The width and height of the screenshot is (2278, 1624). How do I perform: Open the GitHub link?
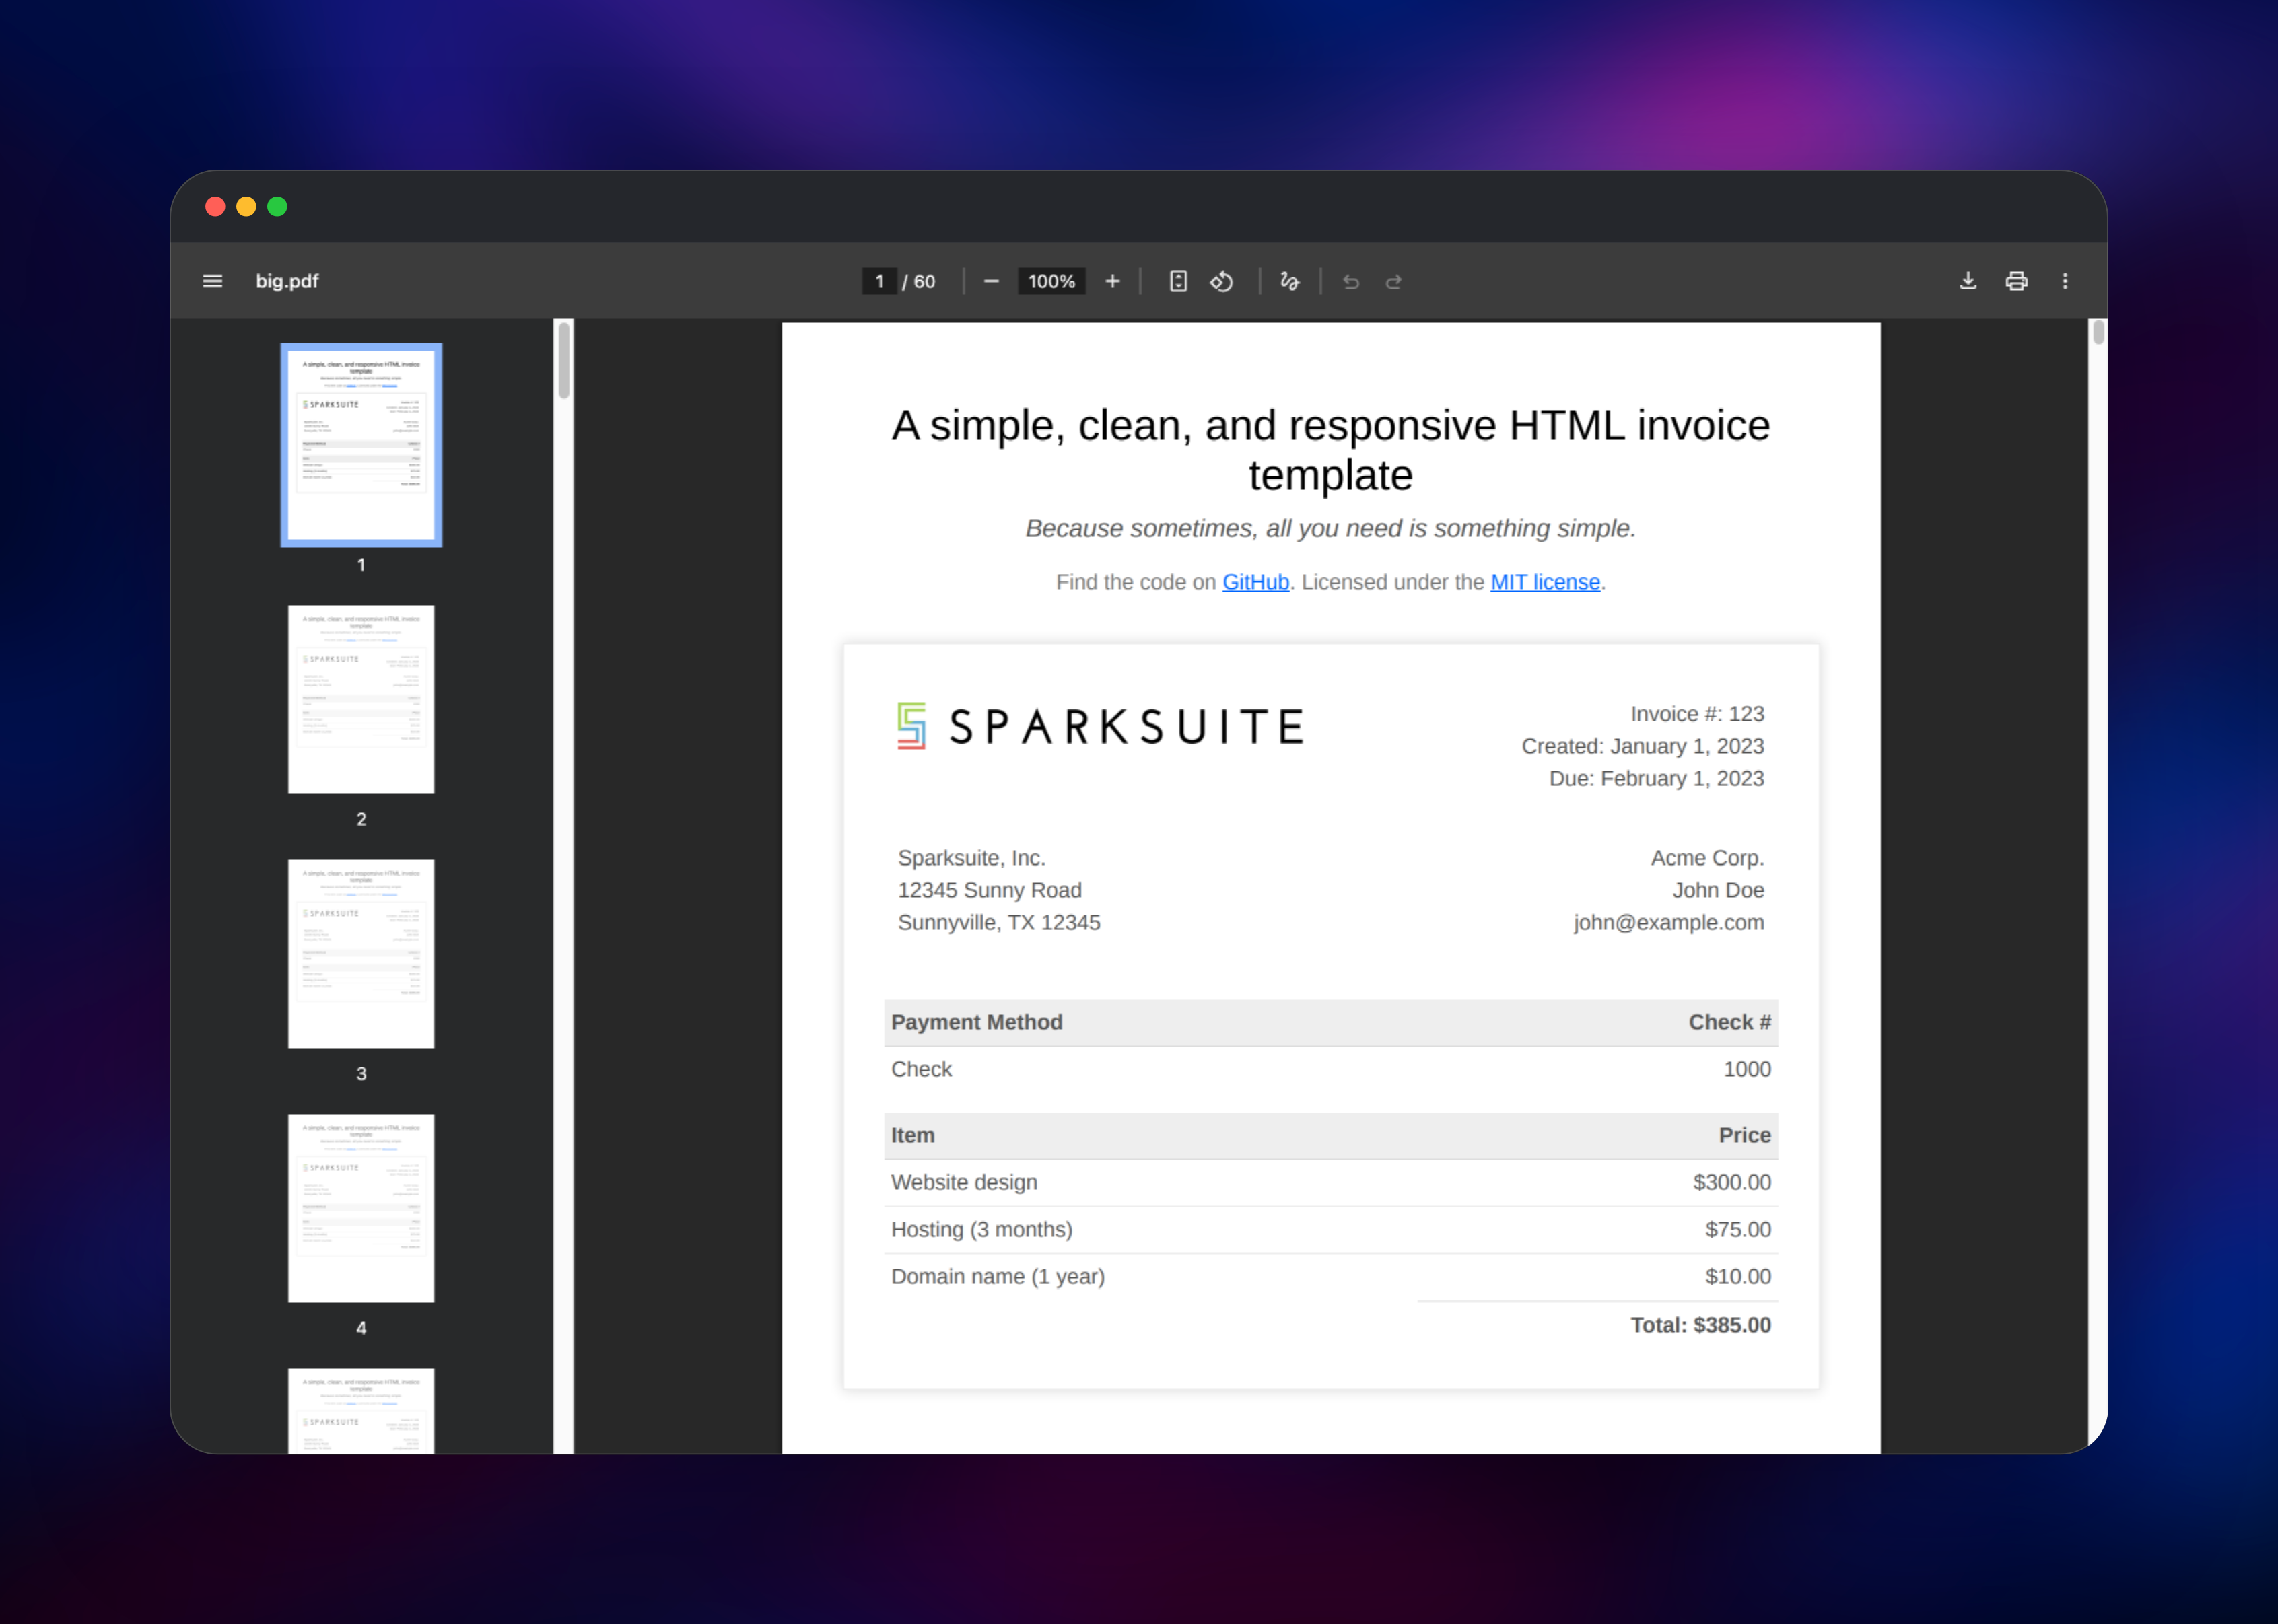[x=1255, y=582]
